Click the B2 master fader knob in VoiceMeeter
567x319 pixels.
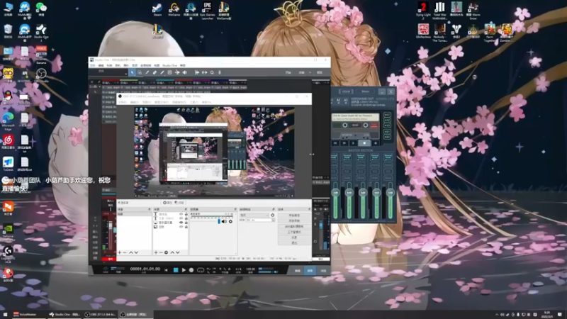(391, 193)
